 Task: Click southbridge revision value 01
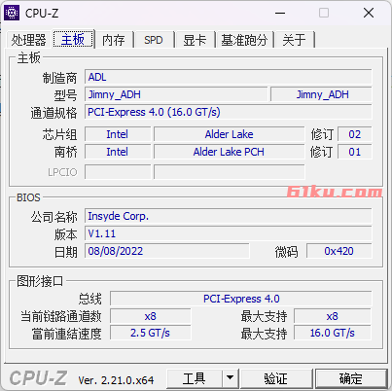pos(355,152)
